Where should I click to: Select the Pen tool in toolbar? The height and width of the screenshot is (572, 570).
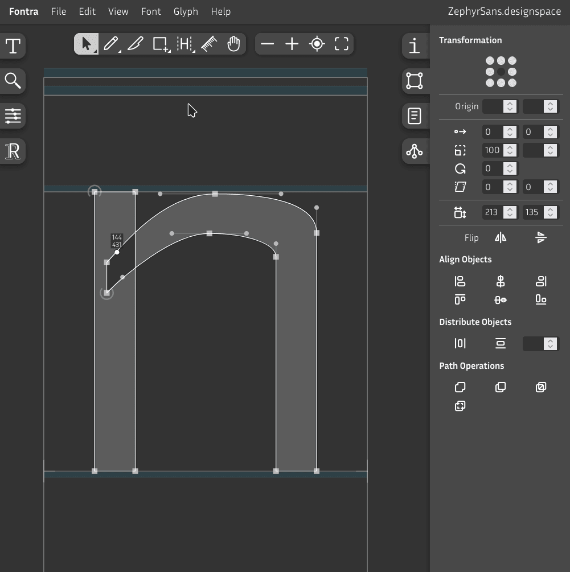(111, 44)
